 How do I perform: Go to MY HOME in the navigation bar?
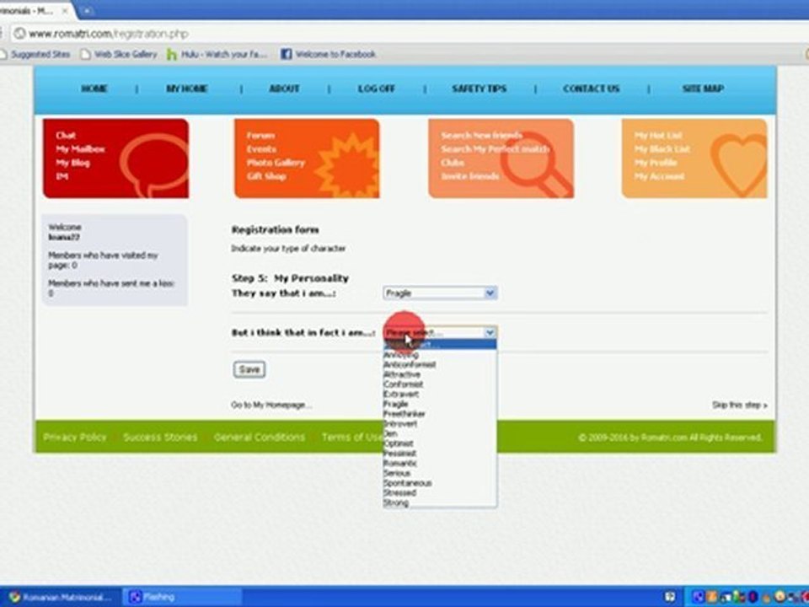(187, 89)
